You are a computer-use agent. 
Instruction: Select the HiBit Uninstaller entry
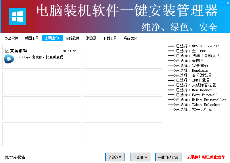coord(197,100)
